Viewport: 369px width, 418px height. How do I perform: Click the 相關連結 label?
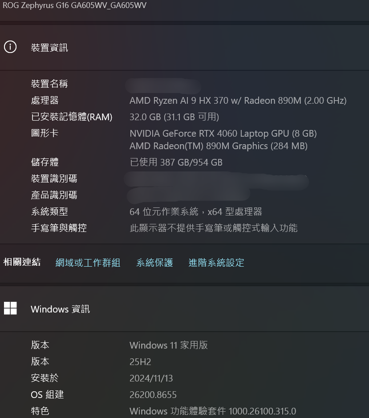pyautogui.click(x=22, y=262)
